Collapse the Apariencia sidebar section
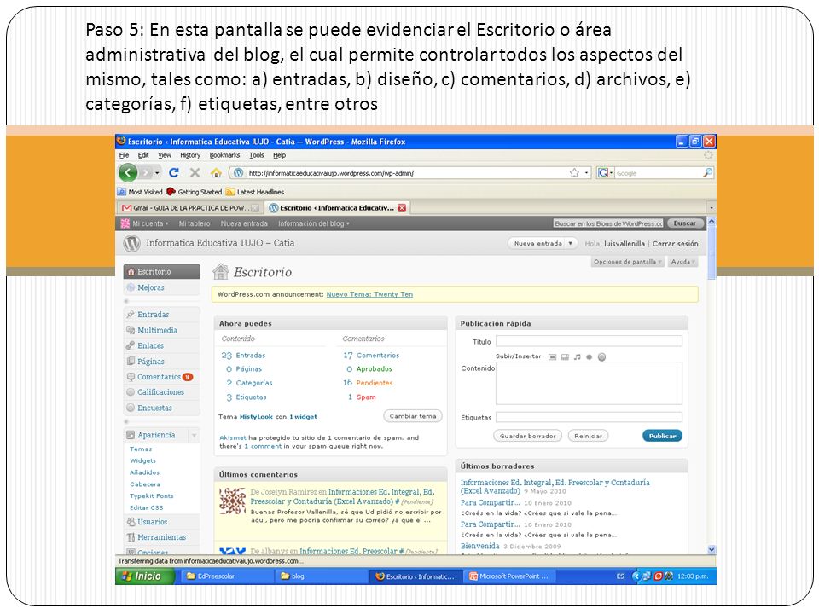The width and height of the screenshot is (819, 614). 195,435
